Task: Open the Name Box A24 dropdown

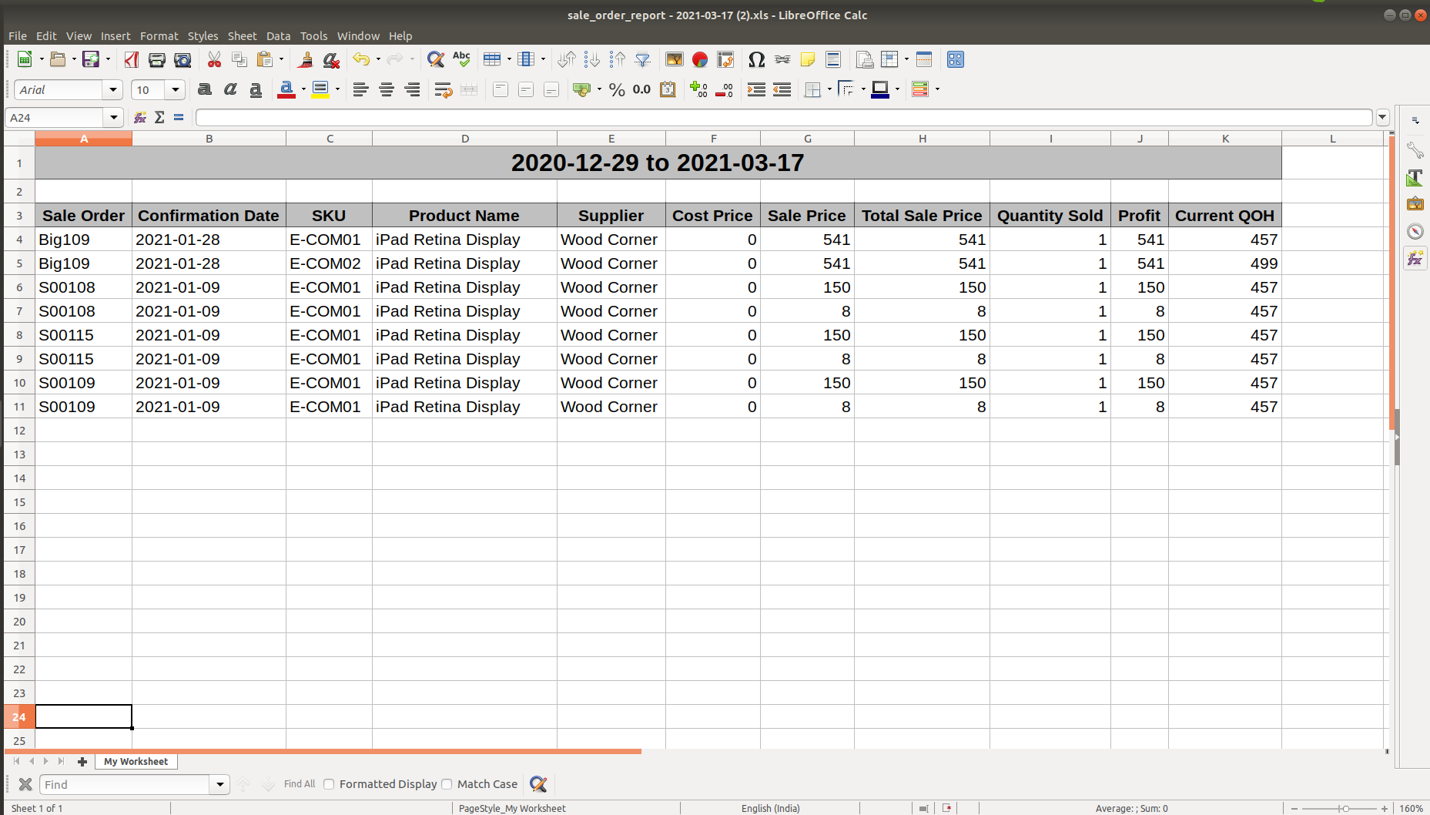Action: click(114, 117)
